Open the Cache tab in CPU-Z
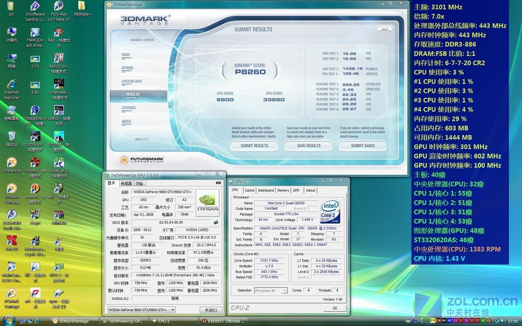This screenshot has height=326, width=522. pyautogui.click(x=249, y=190)
